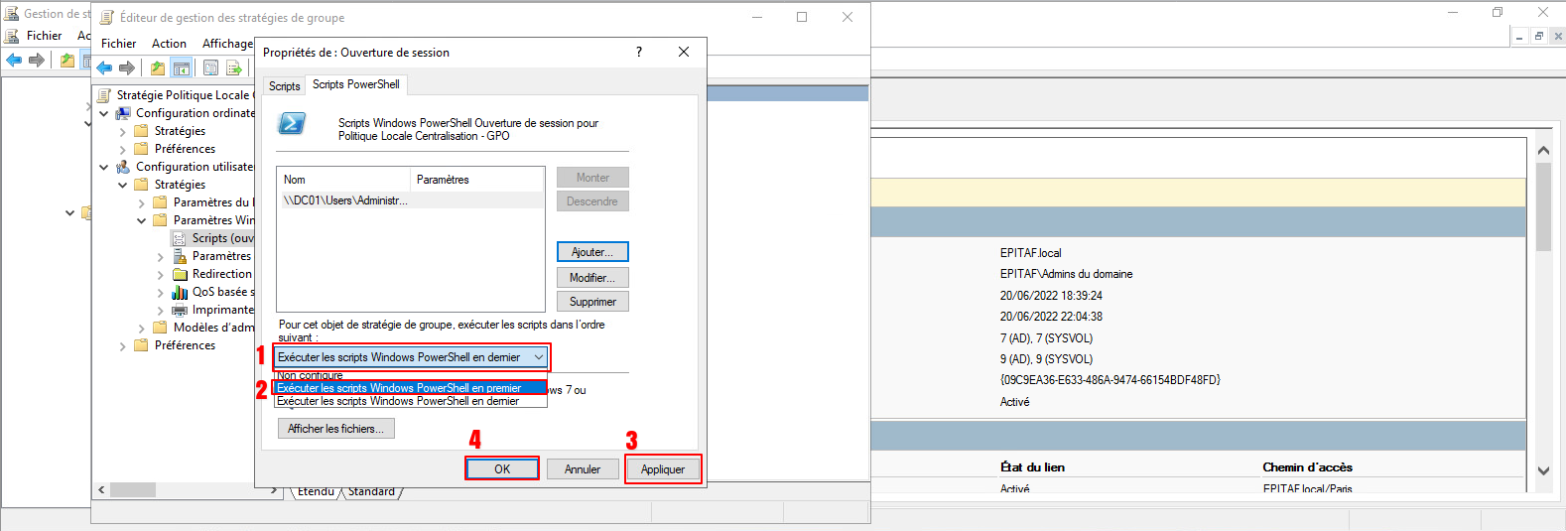Click the up-one-level folder icon in editor toolbar

158,67
